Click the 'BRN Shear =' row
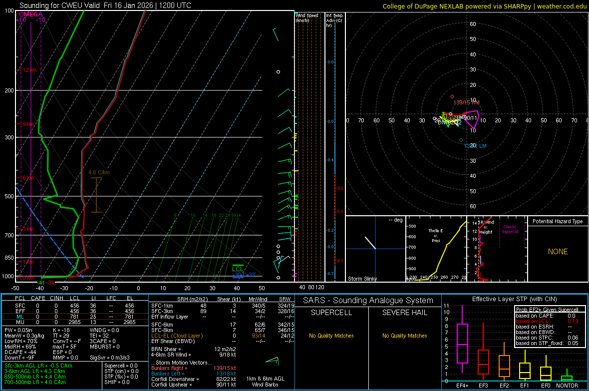 tap(194, 349)
